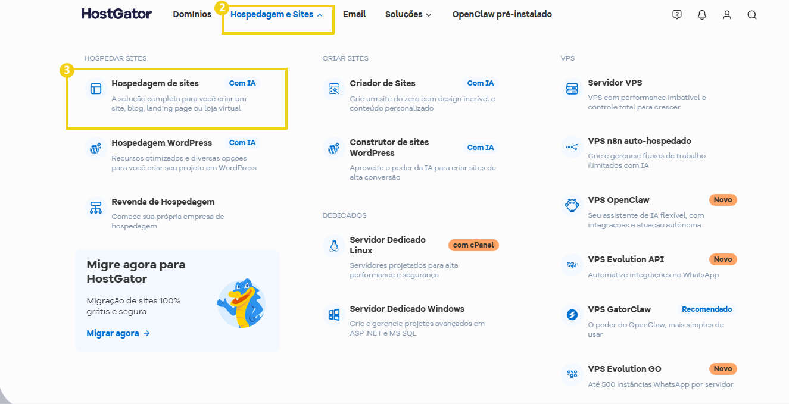Open the Email menu item
This screenshot has height=404, width=789.
pos(354,14)
